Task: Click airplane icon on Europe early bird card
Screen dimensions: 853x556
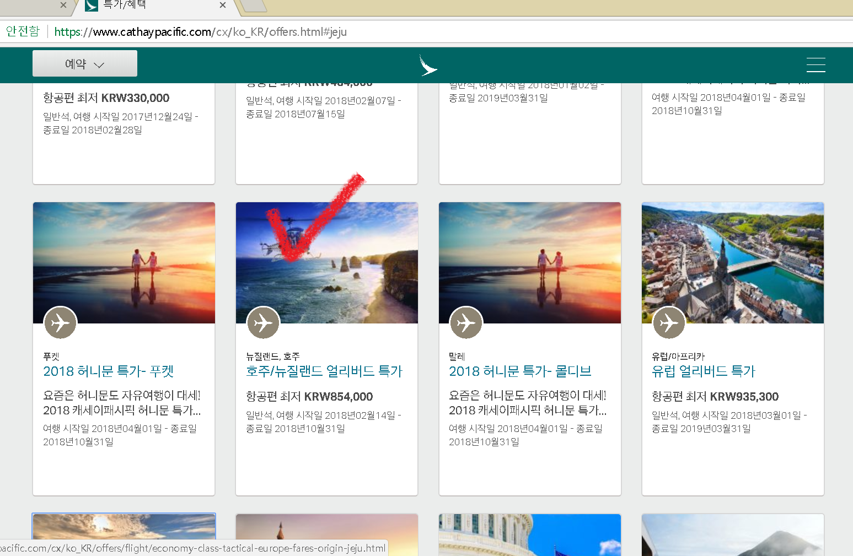Action: pos(669,323)
